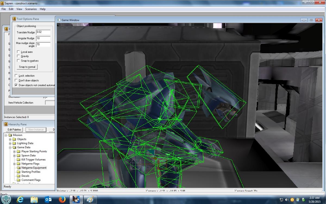
Task: Click the Edit Palettes button
Action: coord(14,130)
